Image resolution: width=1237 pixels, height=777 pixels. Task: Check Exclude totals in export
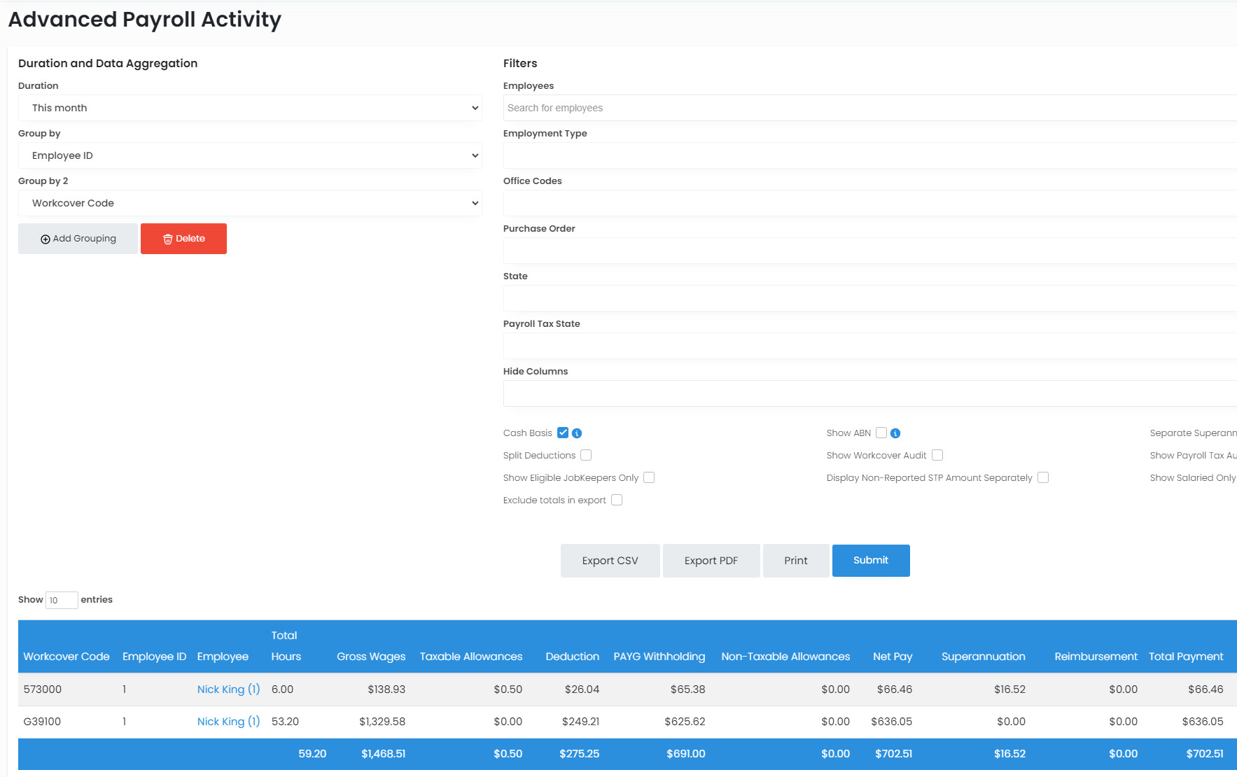click(617, 500)
